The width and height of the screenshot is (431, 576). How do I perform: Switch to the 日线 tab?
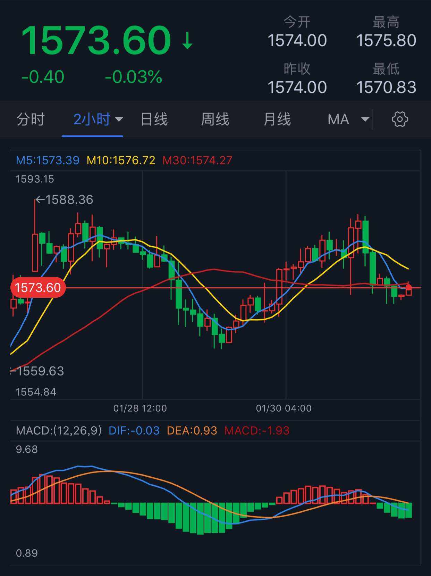(x=154, y=120)
